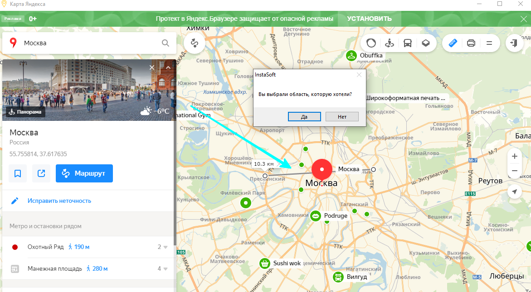Screen dimensions: 531x292
Task: Collapse the place card with the chevron
Action: (x=168, y=67)
